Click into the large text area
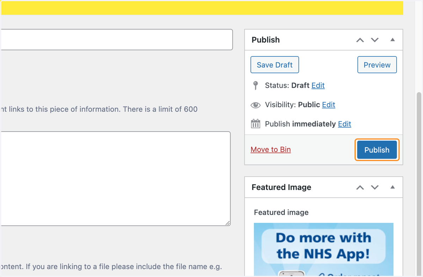Viewport: 423px width, 277px height. [x=115, y=179]
